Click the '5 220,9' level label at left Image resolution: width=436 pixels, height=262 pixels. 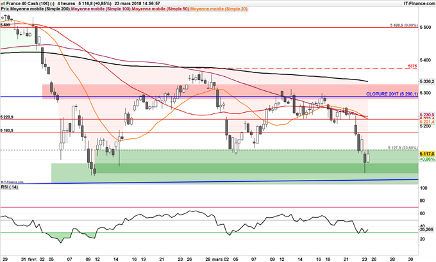pyautogui.click(x=7, y=117)
